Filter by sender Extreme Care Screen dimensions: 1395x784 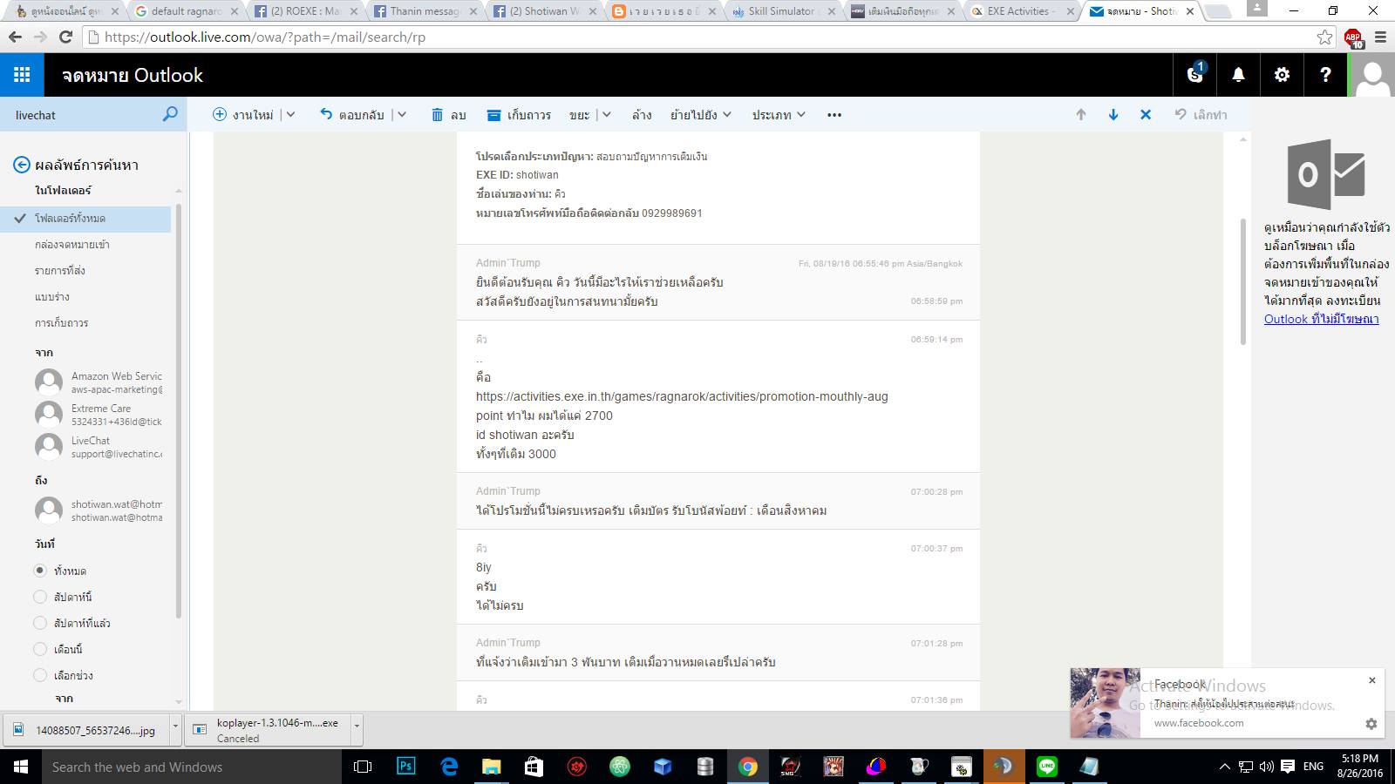click(99, 415)
